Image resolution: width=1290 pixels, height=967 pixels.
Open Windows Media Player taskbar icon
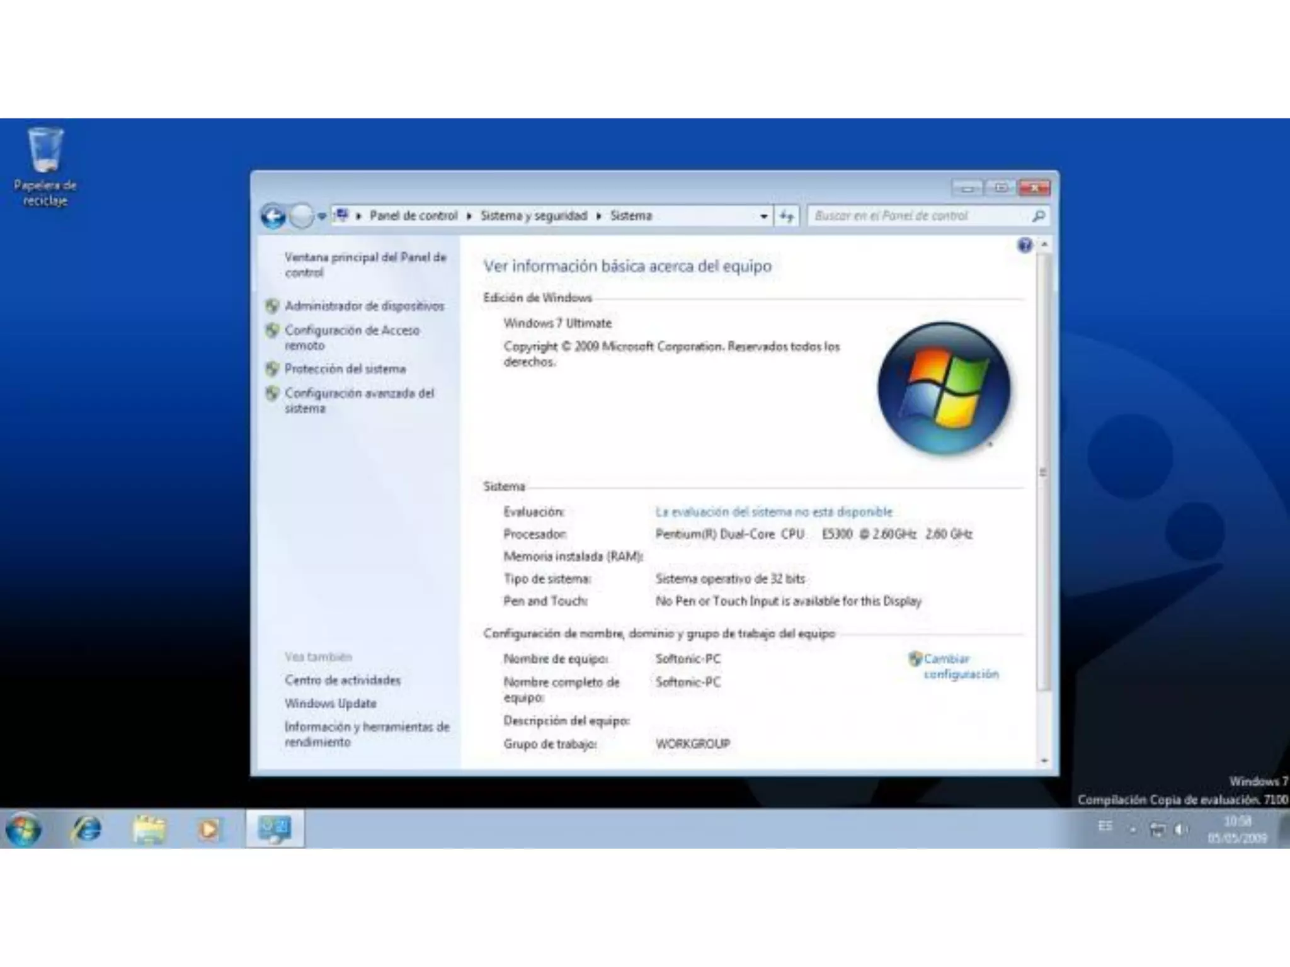tap(210, 829)
